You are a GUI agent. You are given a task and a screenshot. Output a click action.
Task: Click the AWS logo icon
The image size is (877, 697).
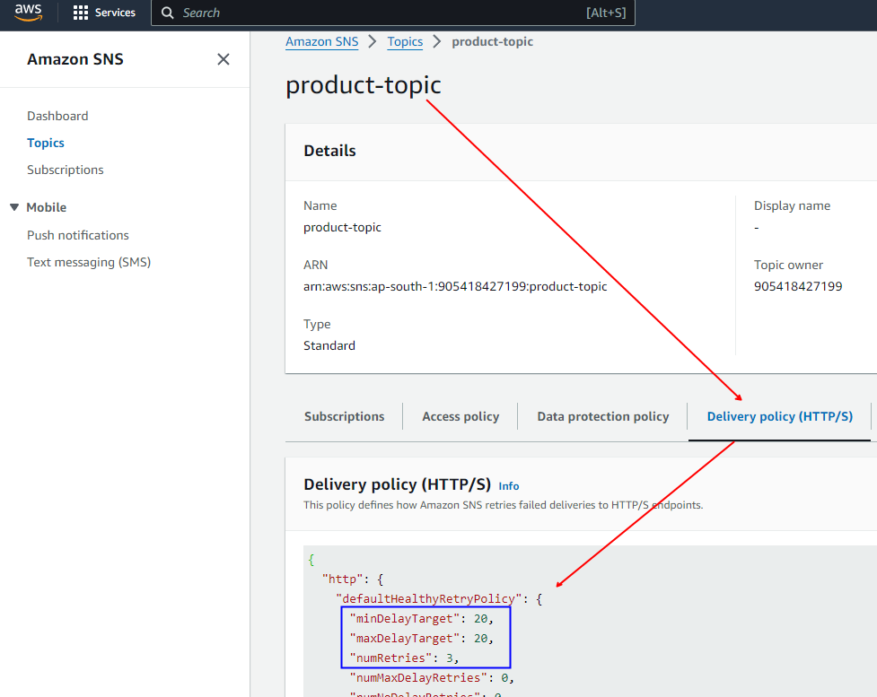[x=28, y=13]
